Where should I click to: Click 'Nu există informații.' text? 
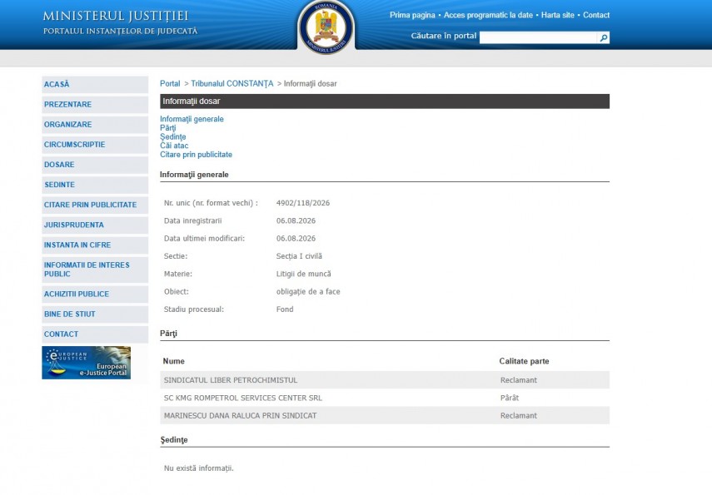point(198,468)
